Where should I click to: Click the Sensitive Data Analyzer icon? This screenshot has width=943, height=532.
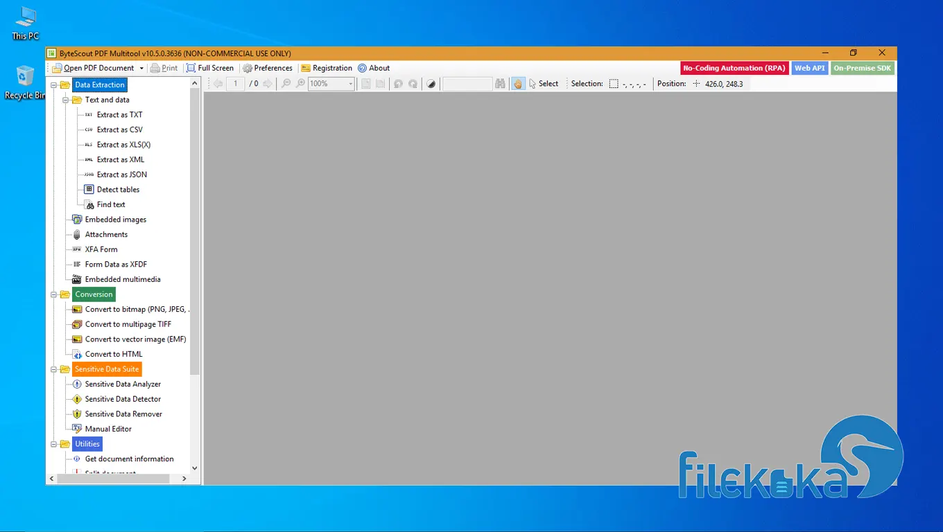pos(77,384)
